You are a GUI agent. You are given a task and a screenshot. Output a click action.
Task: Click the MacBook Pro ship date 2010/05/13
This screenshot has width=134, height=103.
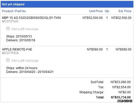tap(24, 36)
